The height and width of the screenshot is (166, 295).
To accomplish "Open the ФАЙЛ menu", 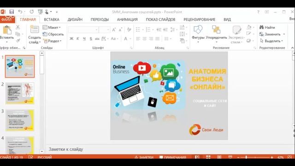I will [x=7, y=19].
